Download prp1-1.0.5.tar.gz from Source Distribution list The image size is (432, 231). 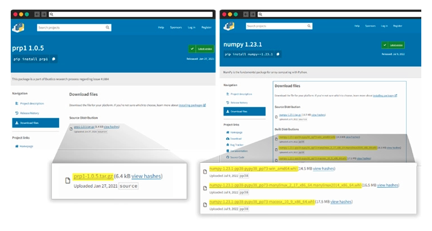[84, 127]
